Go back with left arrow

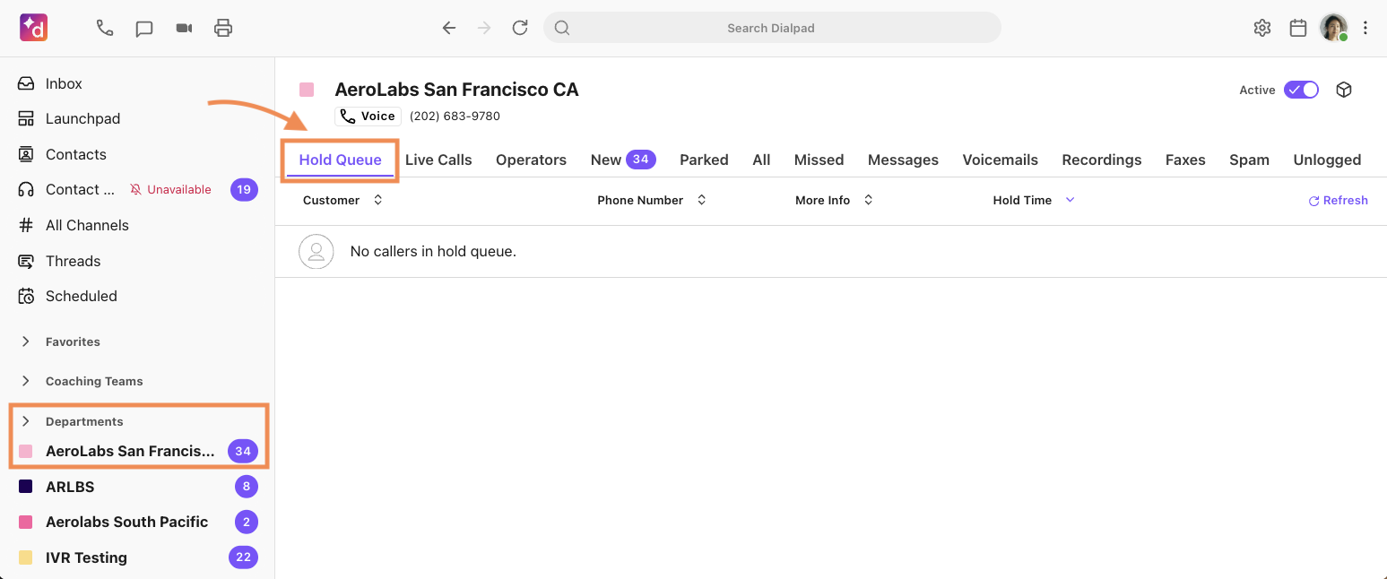449,28
